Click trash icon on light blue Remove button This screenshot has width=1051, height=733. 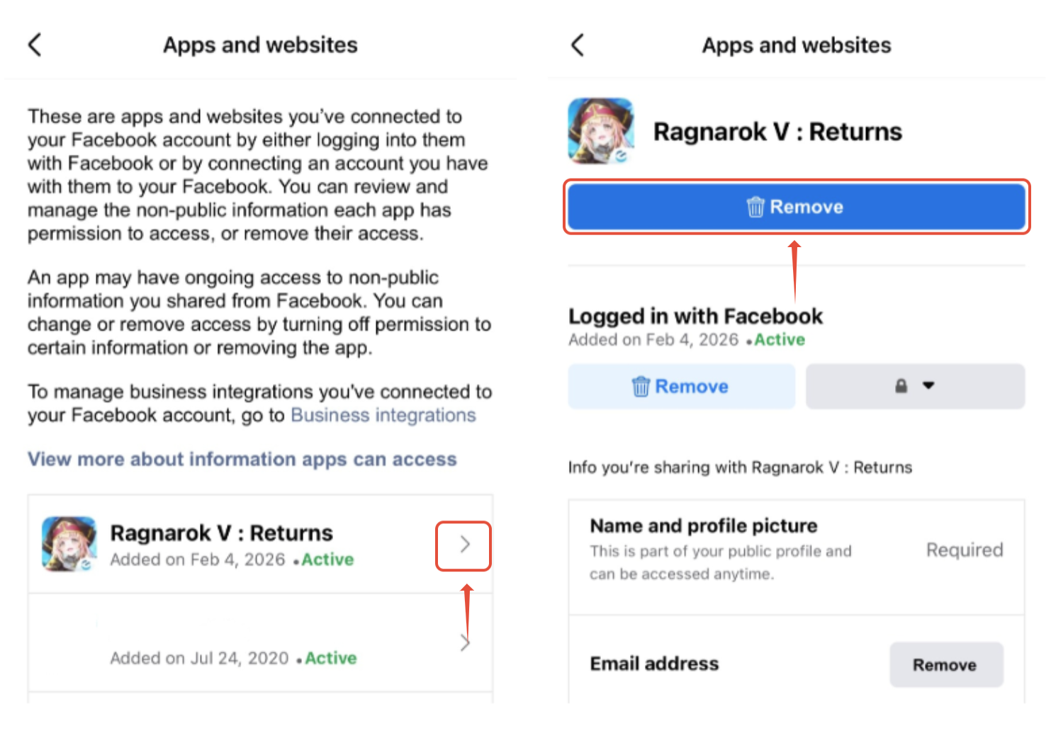[641, 387]
